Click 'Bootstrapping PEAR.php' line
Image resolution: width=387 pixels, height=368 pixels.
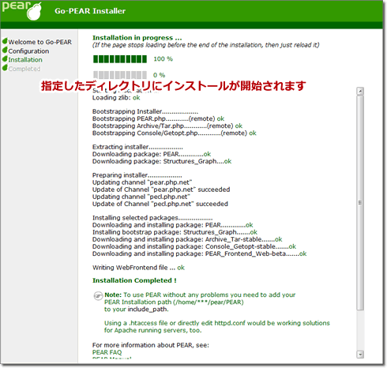pyautogui.click(x=158, y=118)
